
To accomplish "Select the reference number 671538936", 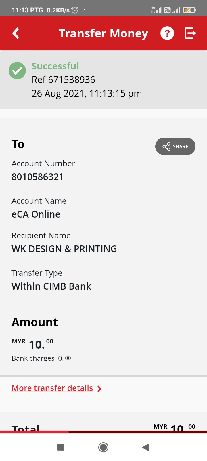I will (72, 80).
